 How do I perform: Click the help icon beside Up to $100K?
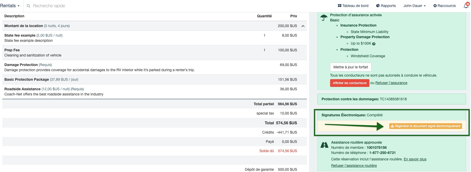374,44
